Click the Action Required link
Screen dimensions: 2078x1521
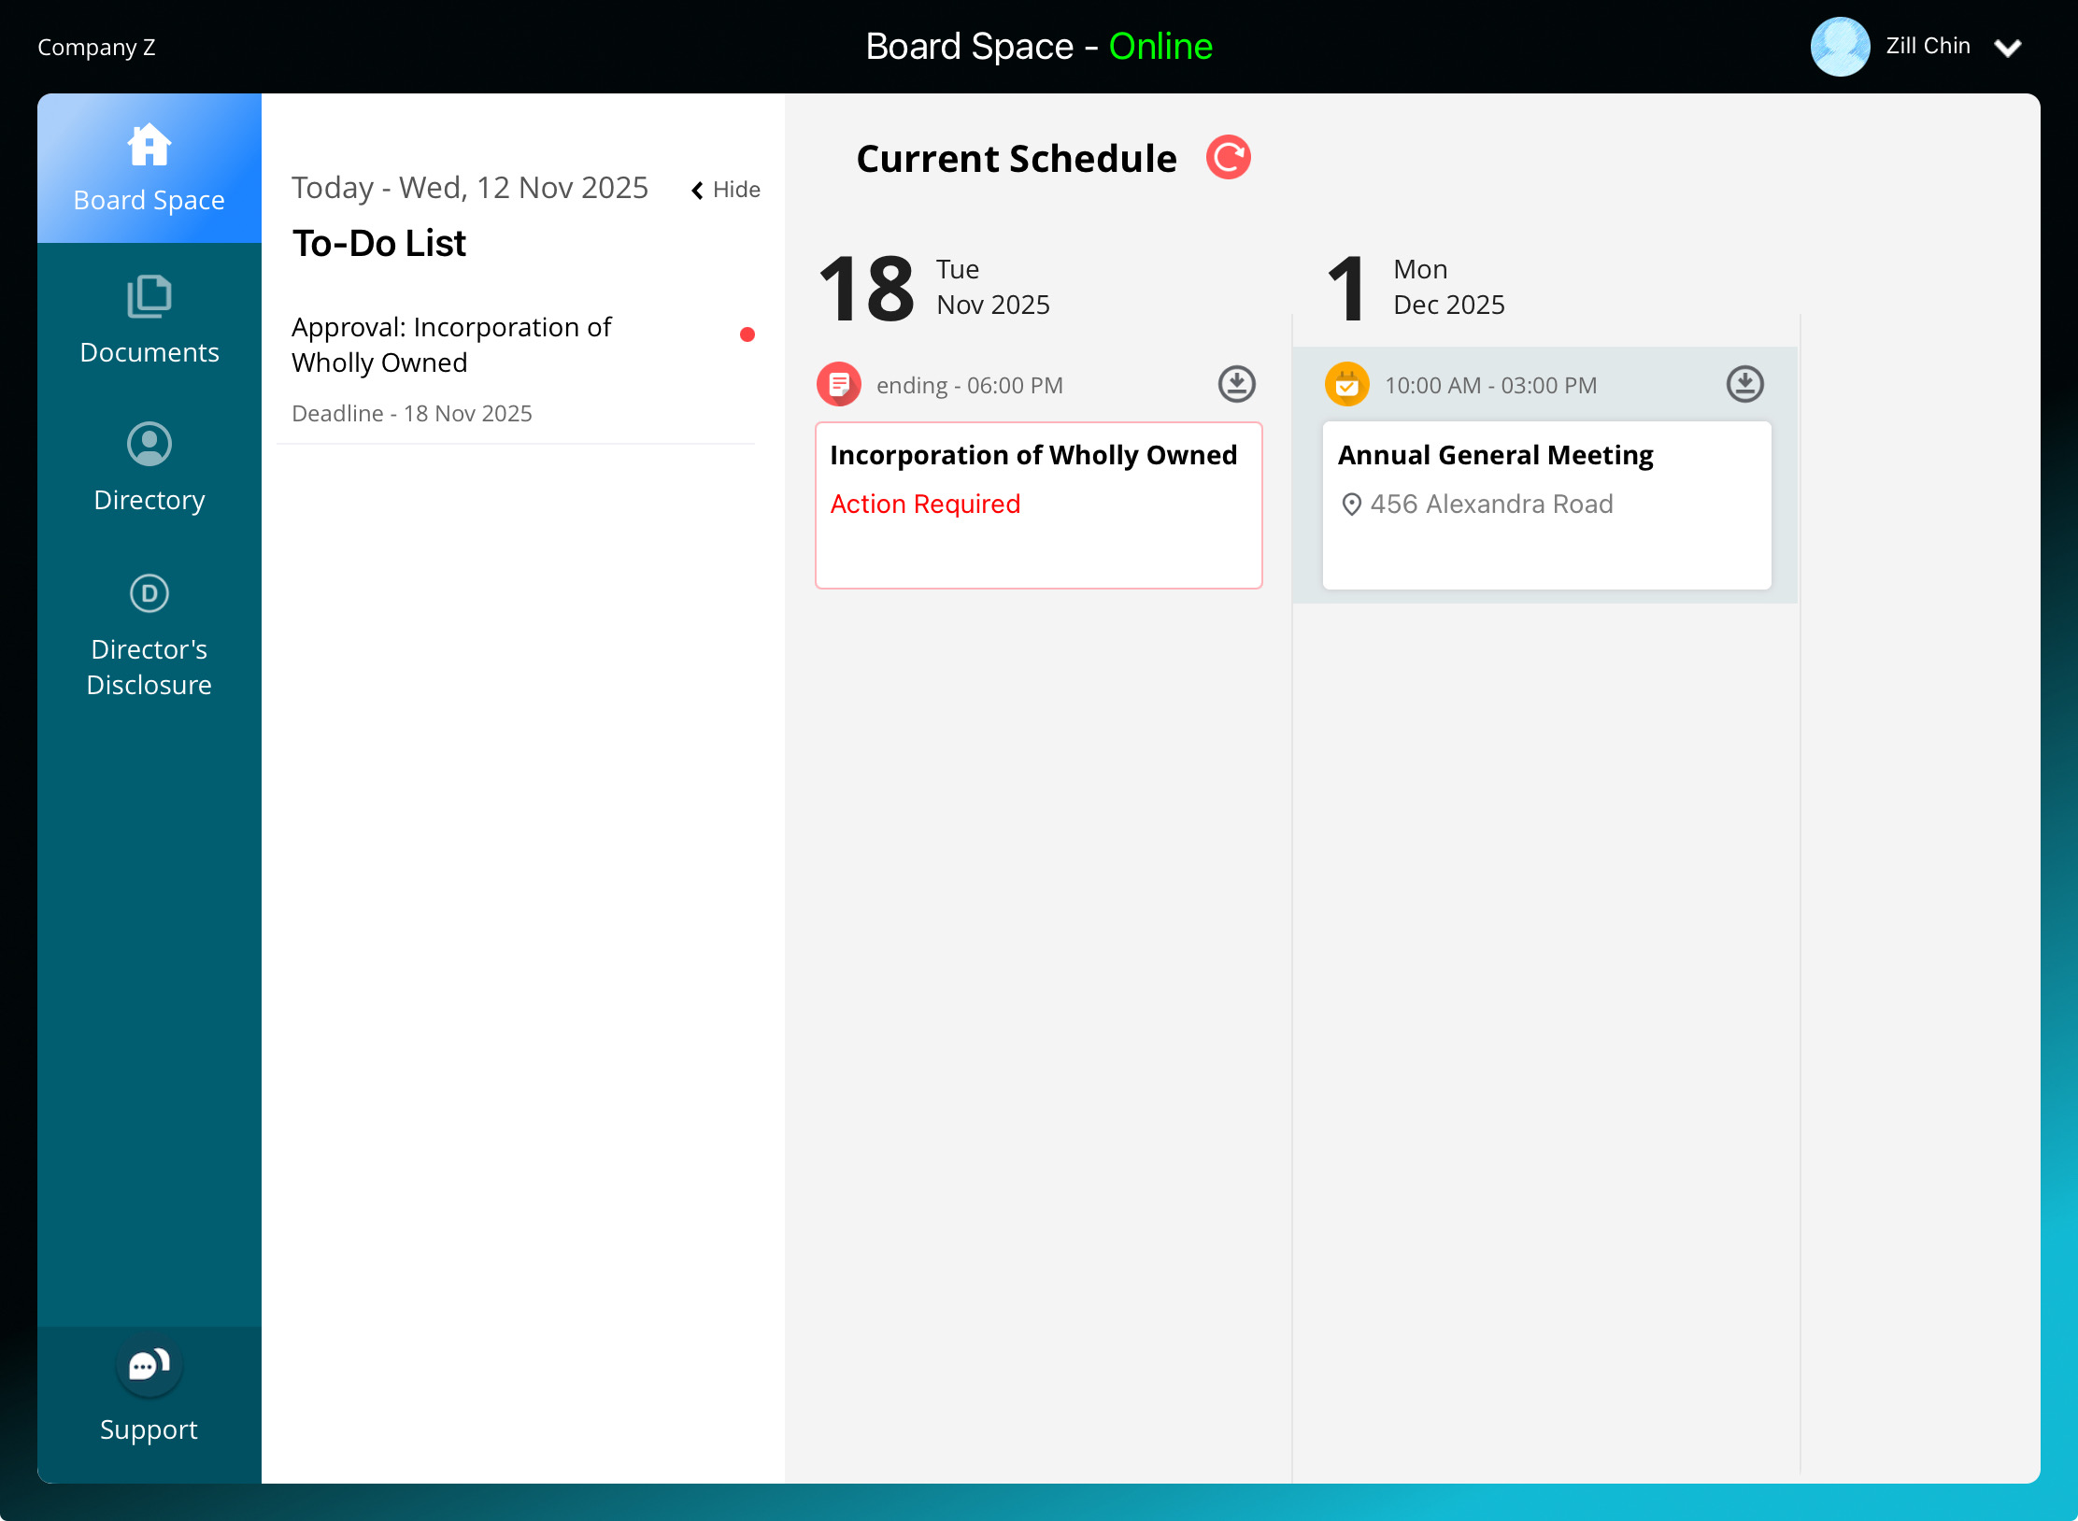[x=925, y=504]
